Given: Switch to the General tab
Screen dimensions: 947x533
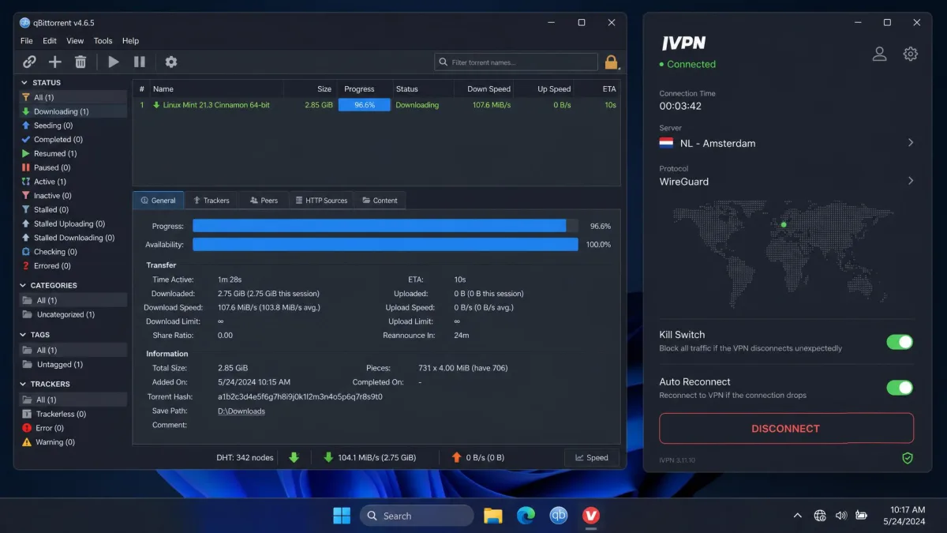Looking at the screenshot, I should 158,201.
